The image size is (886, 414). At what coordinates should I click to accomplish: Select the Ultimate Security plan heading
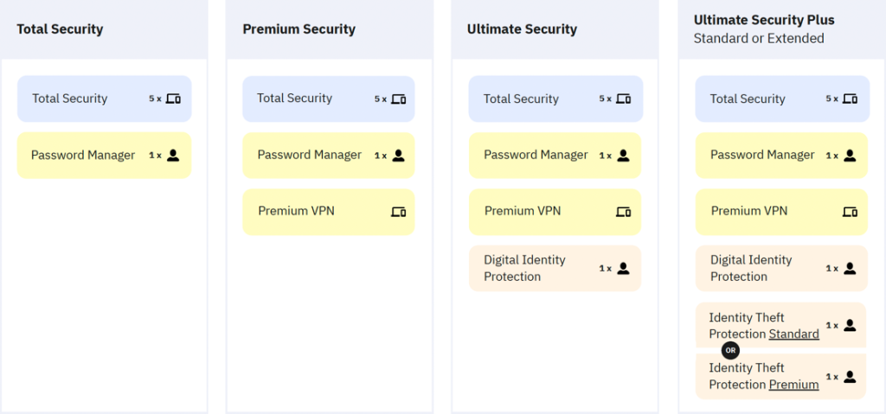point(522,29)
